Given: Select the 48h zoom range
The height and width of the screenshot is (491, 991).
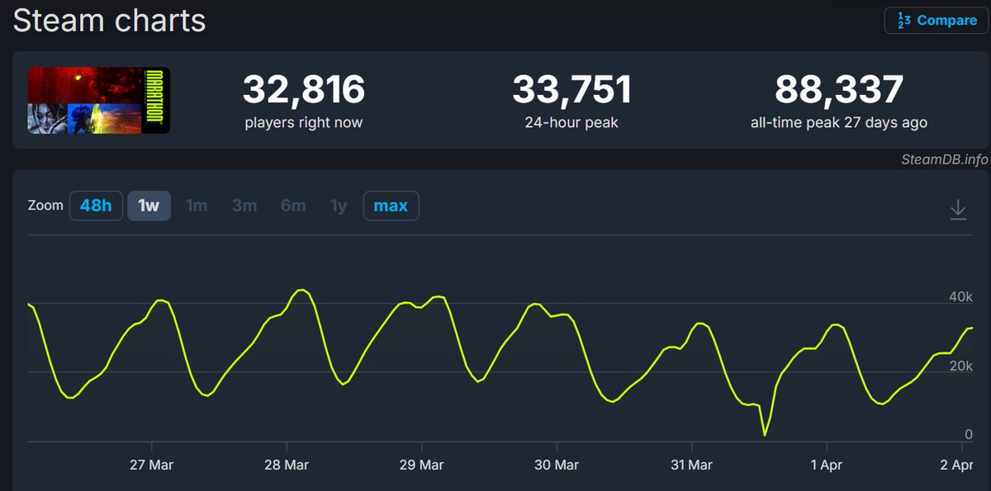Looking at the screenshot, I should (x=96, y=205).
